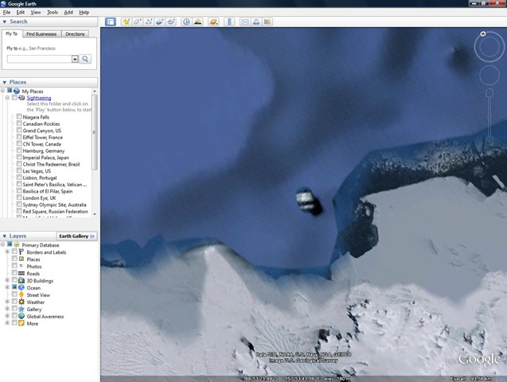Toggle sunlight across the landscape icon
Screen dimensions: 507x382
click(197, 22)
